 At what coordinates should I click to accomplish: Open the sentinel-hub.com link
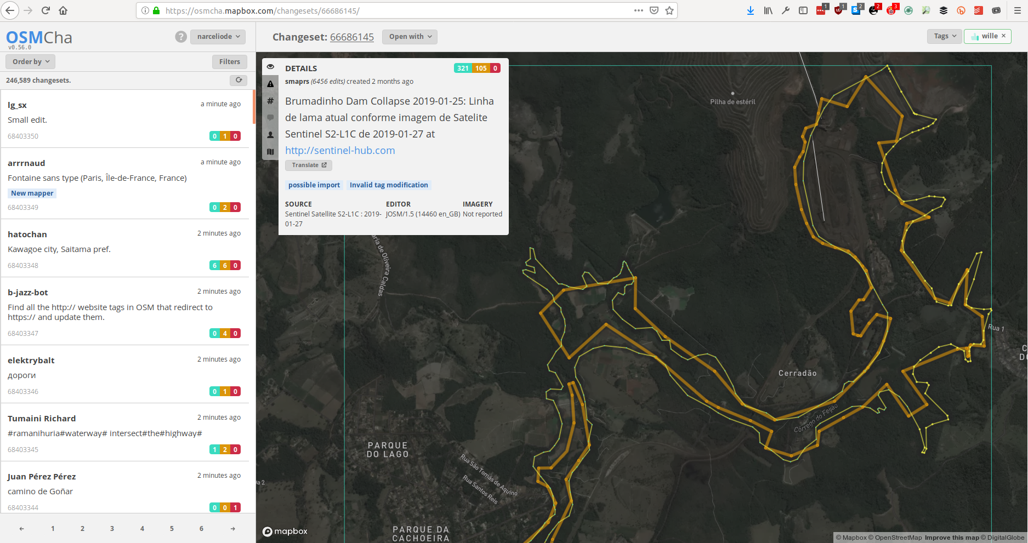click(340, 150)
